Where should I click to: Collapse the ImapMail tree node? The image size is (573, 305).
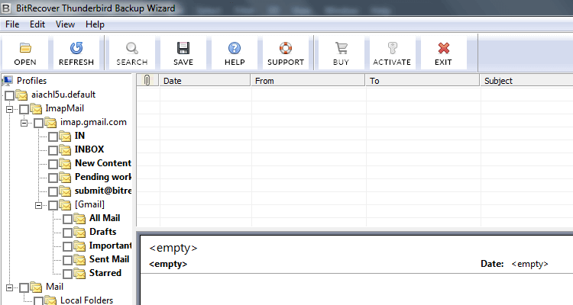click(9, 109)
